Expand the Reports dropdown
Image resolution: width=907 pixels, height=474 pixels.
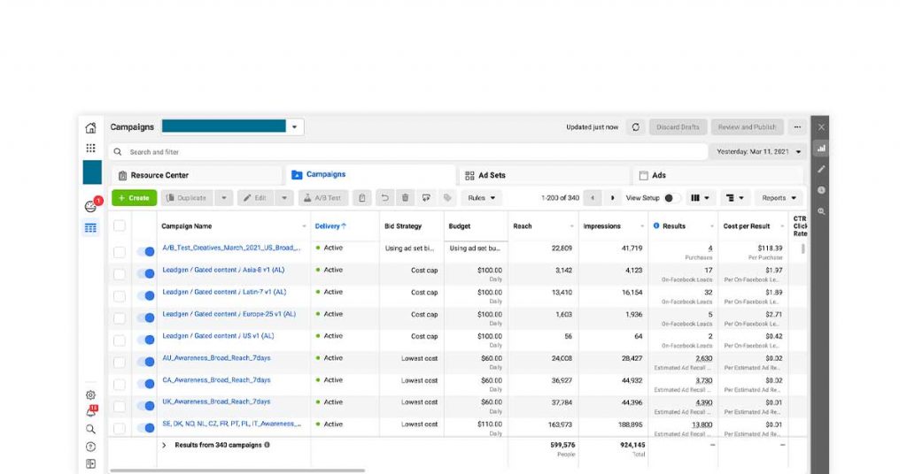click(779, 198)
